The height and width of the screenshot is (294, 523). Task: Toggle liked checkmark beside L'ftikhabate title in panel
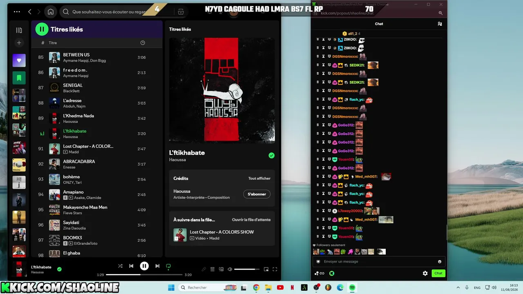[x=271, y=156]
